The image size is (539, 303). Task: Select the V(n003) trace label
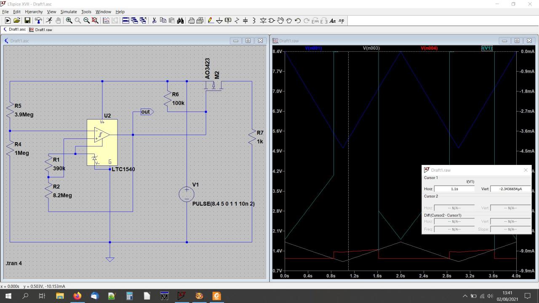tap(371, 48)
